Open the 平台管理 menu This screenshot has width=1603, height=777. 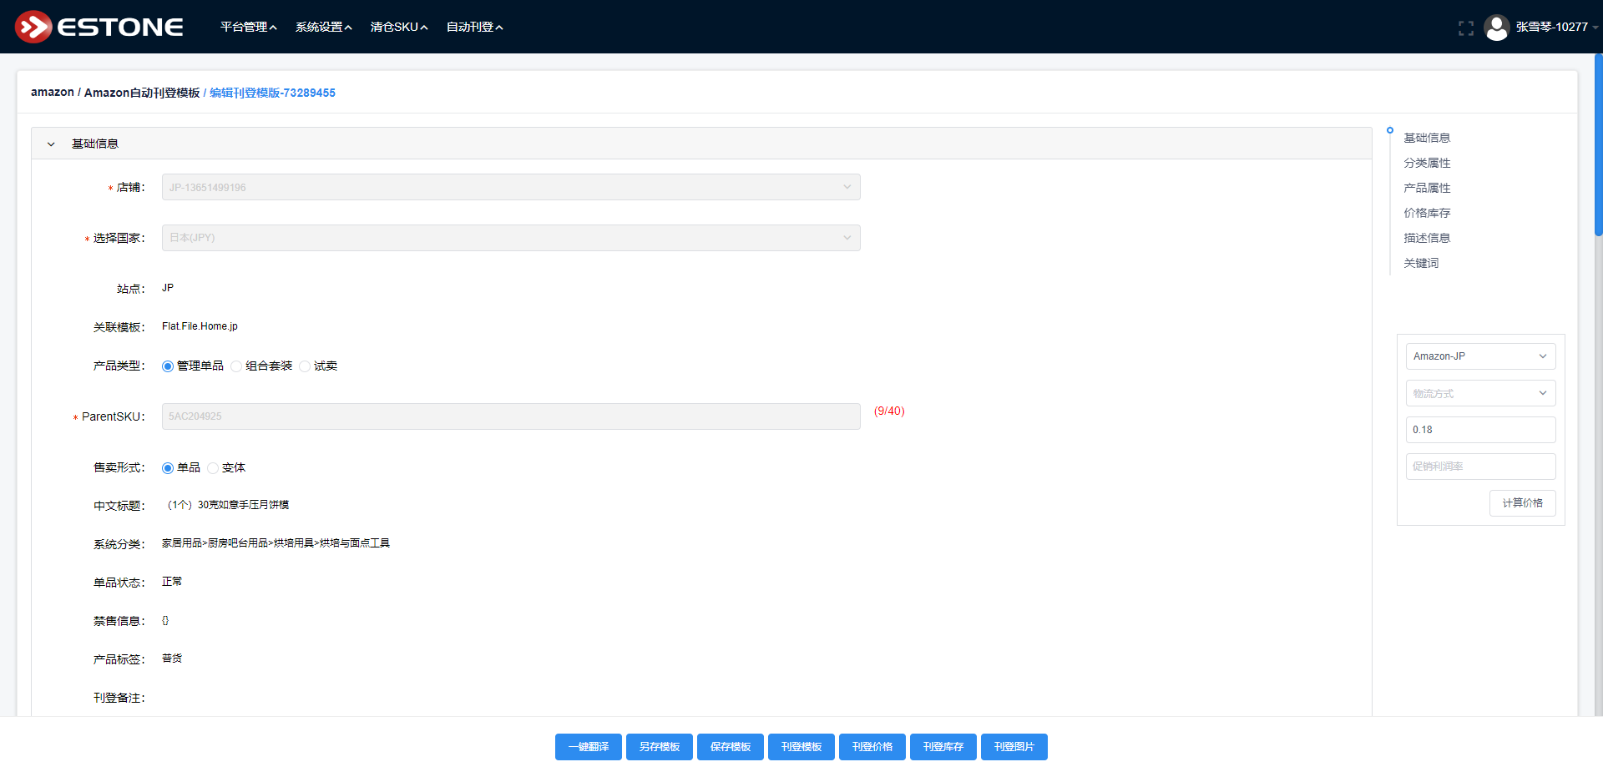click(x=248, y=28)
